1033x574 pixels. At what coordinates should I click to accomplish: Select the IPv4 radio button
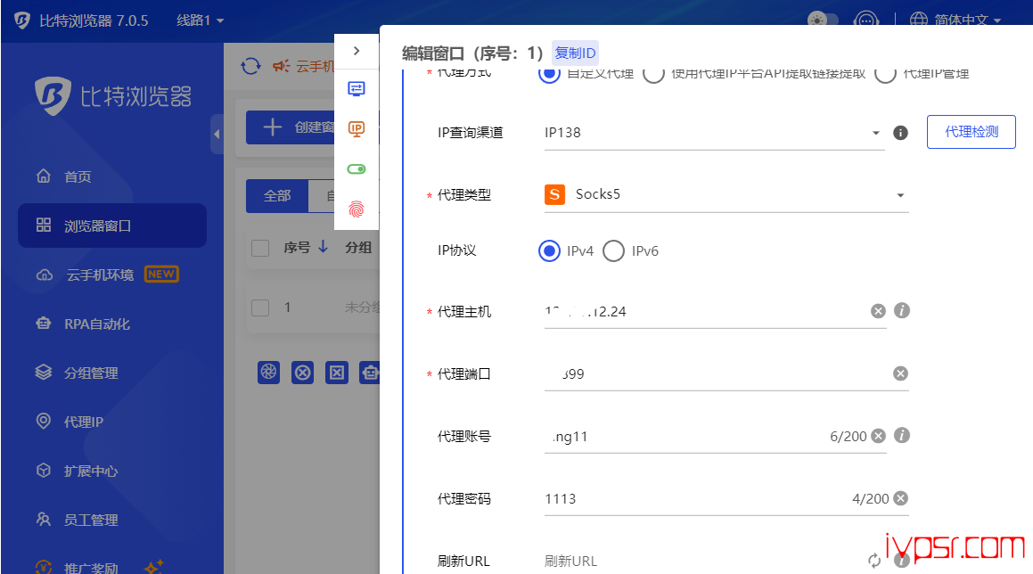[549, 251]
